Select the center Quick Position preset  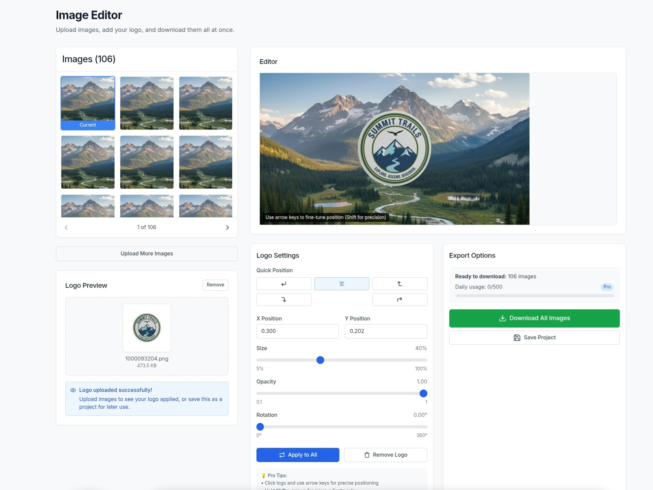pyautogui.click(x=342, y=283)
